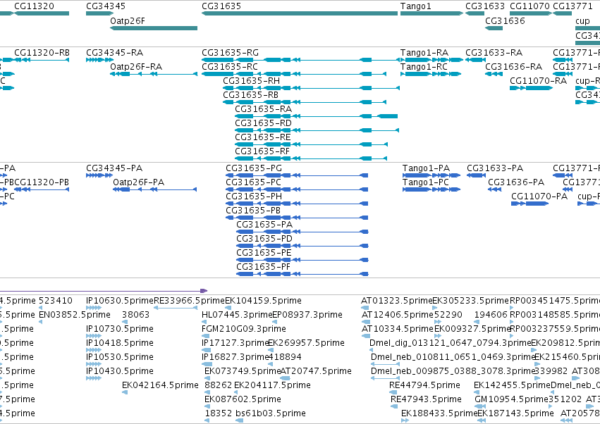Image resolution: width=600 pixels, height=424 pixels.
Task: Select the CG31633-PA protein label
Action: [495, 168]
